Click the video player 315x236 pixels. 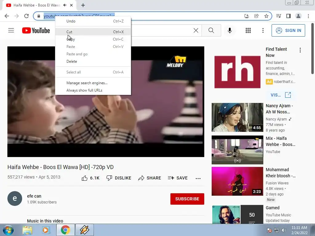click(x=106, y=102)
